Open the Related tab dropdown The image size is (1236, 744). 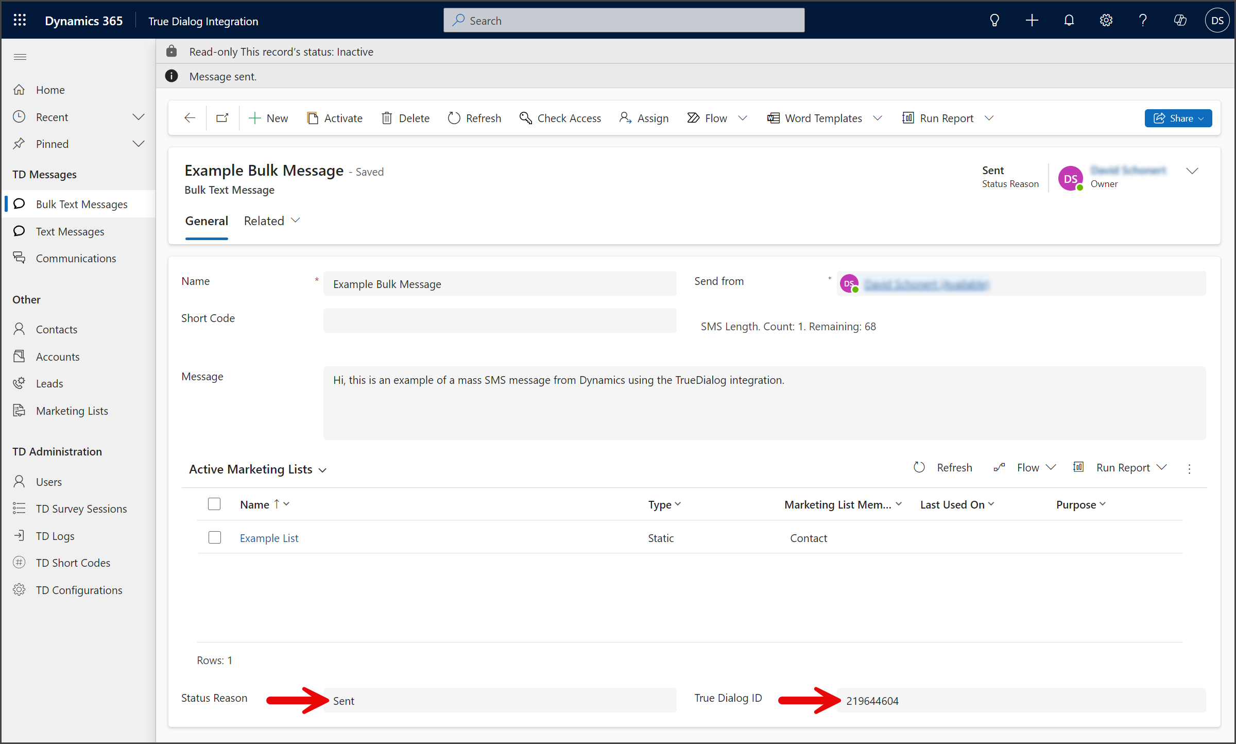click(271, 221)
